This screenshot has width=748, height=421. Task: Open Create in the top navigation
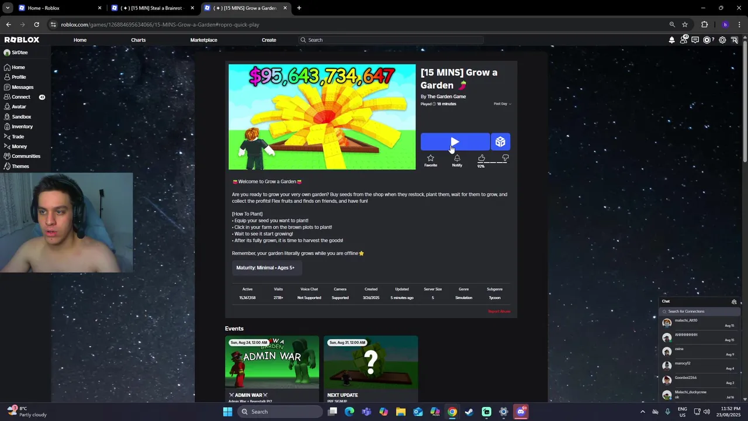(269, 40)
